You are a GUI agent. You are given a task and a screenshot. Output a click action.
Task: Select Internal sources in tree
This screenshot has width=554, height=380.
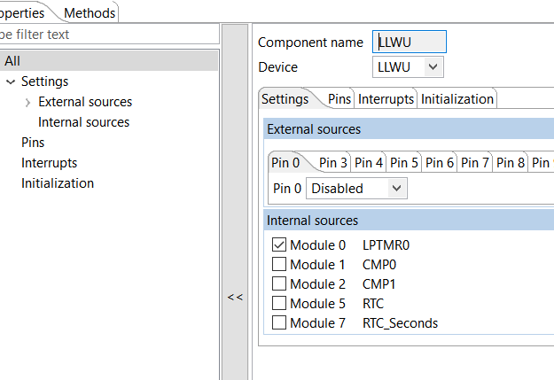click(x=83, y=122)
